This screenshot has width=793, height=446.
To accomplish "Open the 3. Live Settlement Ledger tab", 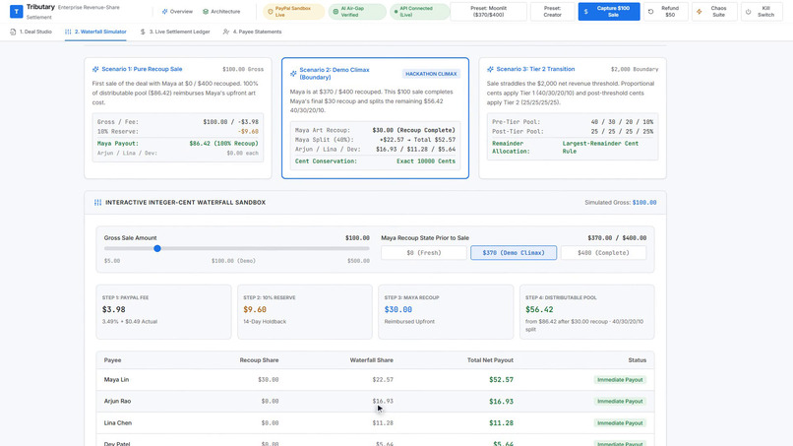I will point(175,32).
